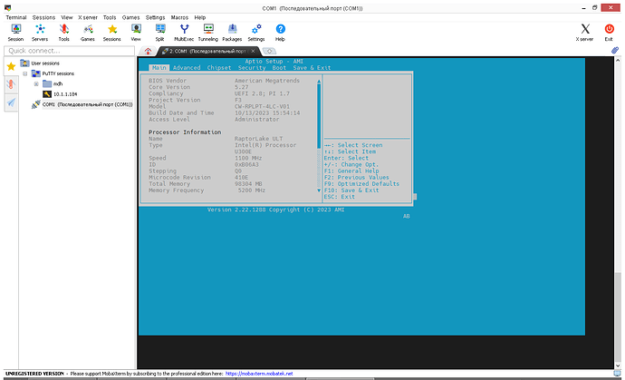Open the Tunneling toolbar icon
This screenshot has width=625, height=380.
point(208,33)
